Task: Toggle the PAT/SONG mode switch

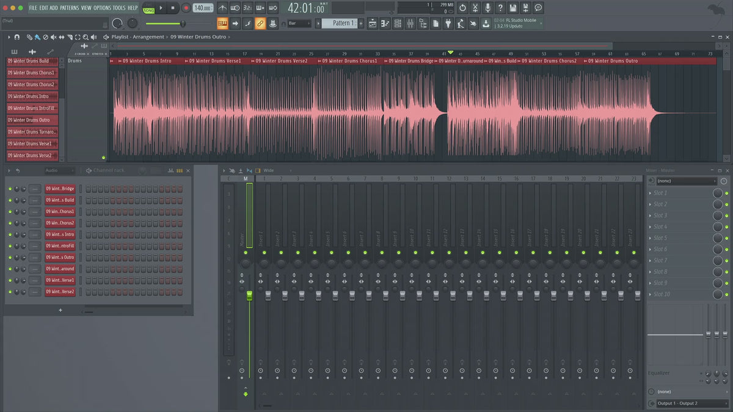Action: click(148, 8)
